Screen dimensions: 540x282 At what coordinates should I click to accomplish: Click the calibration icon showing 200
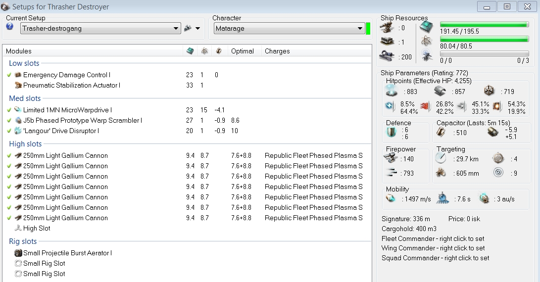pos(387,56)
